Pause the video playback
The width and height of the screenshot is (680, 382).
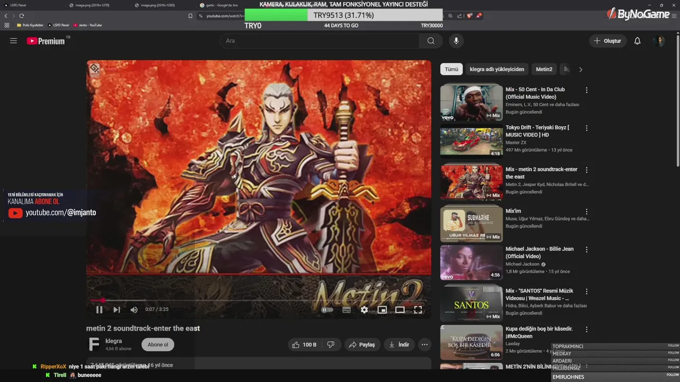coord(99,310)
